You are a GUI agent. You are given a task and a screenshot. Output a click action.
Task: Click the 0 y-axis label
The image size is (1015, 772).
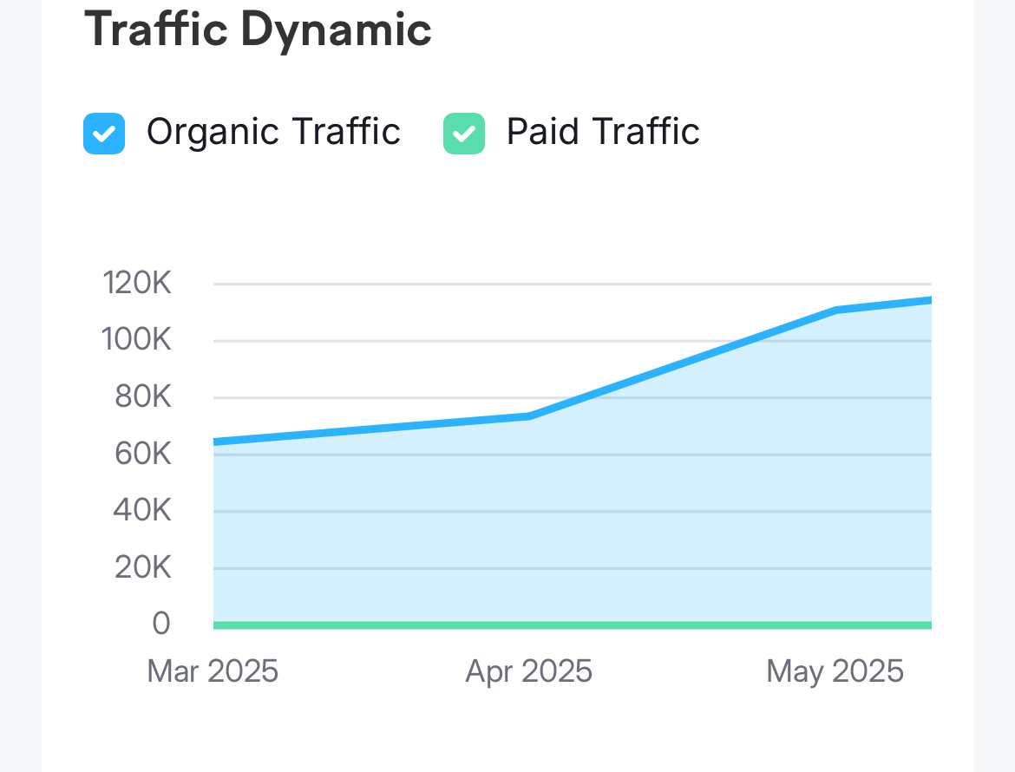[161, 623]
